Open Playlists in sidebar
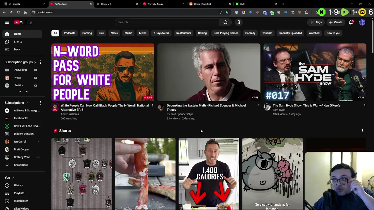The width and height of the screenshot is (374, 210). (x=22, y=193)
